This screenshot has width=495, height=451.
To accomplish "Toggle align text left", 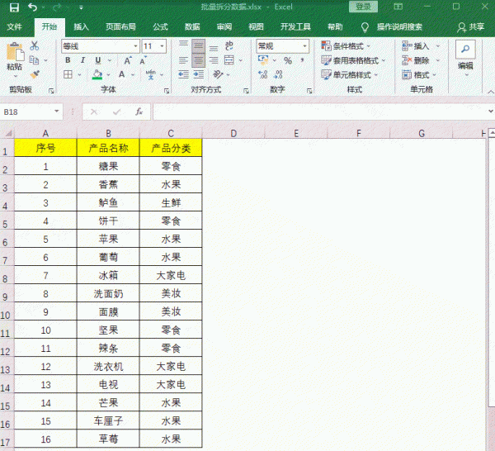I will [183, 60].
